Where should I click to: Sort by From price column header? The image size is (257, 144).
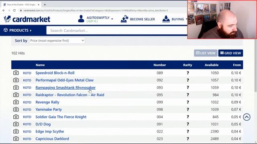[237, 65]
